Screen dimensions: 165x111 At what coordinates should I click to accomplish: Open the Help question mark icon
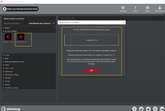[x=135, y=8]
